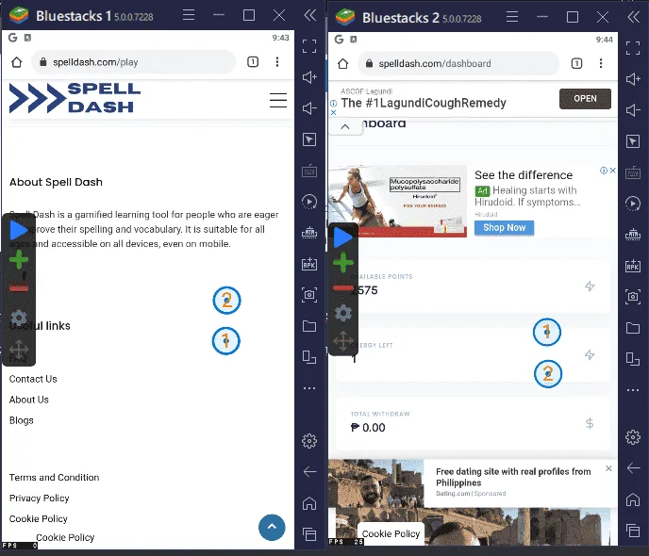Click browser home icon in Bluestacks 1
This screenshot has width=649, height=556.
[17, 62]
